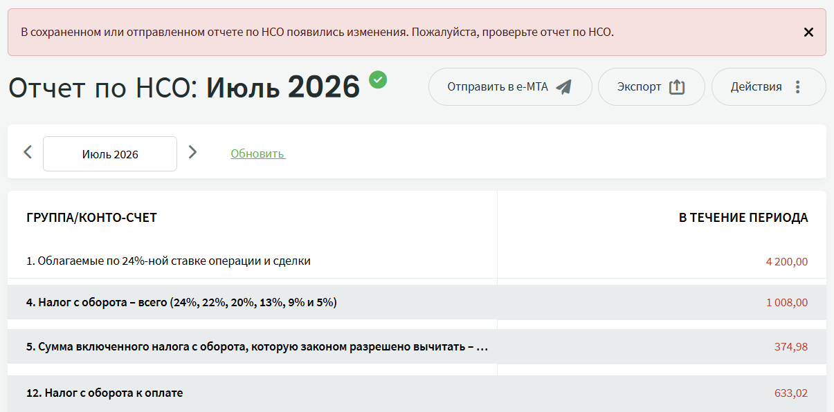Click the Отправить в e-MTA button
The width and height of the screenshot is (834, 412).
tap(510, 87)
